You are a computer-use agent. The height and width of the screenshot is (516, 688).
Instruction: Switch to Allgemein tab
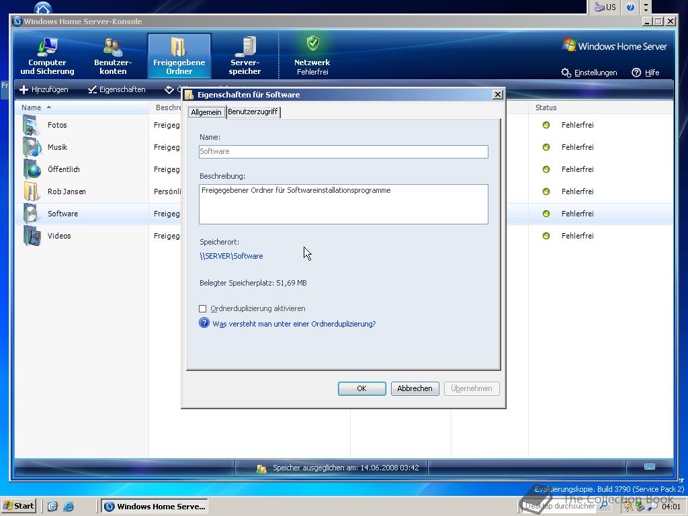point(206,112)
